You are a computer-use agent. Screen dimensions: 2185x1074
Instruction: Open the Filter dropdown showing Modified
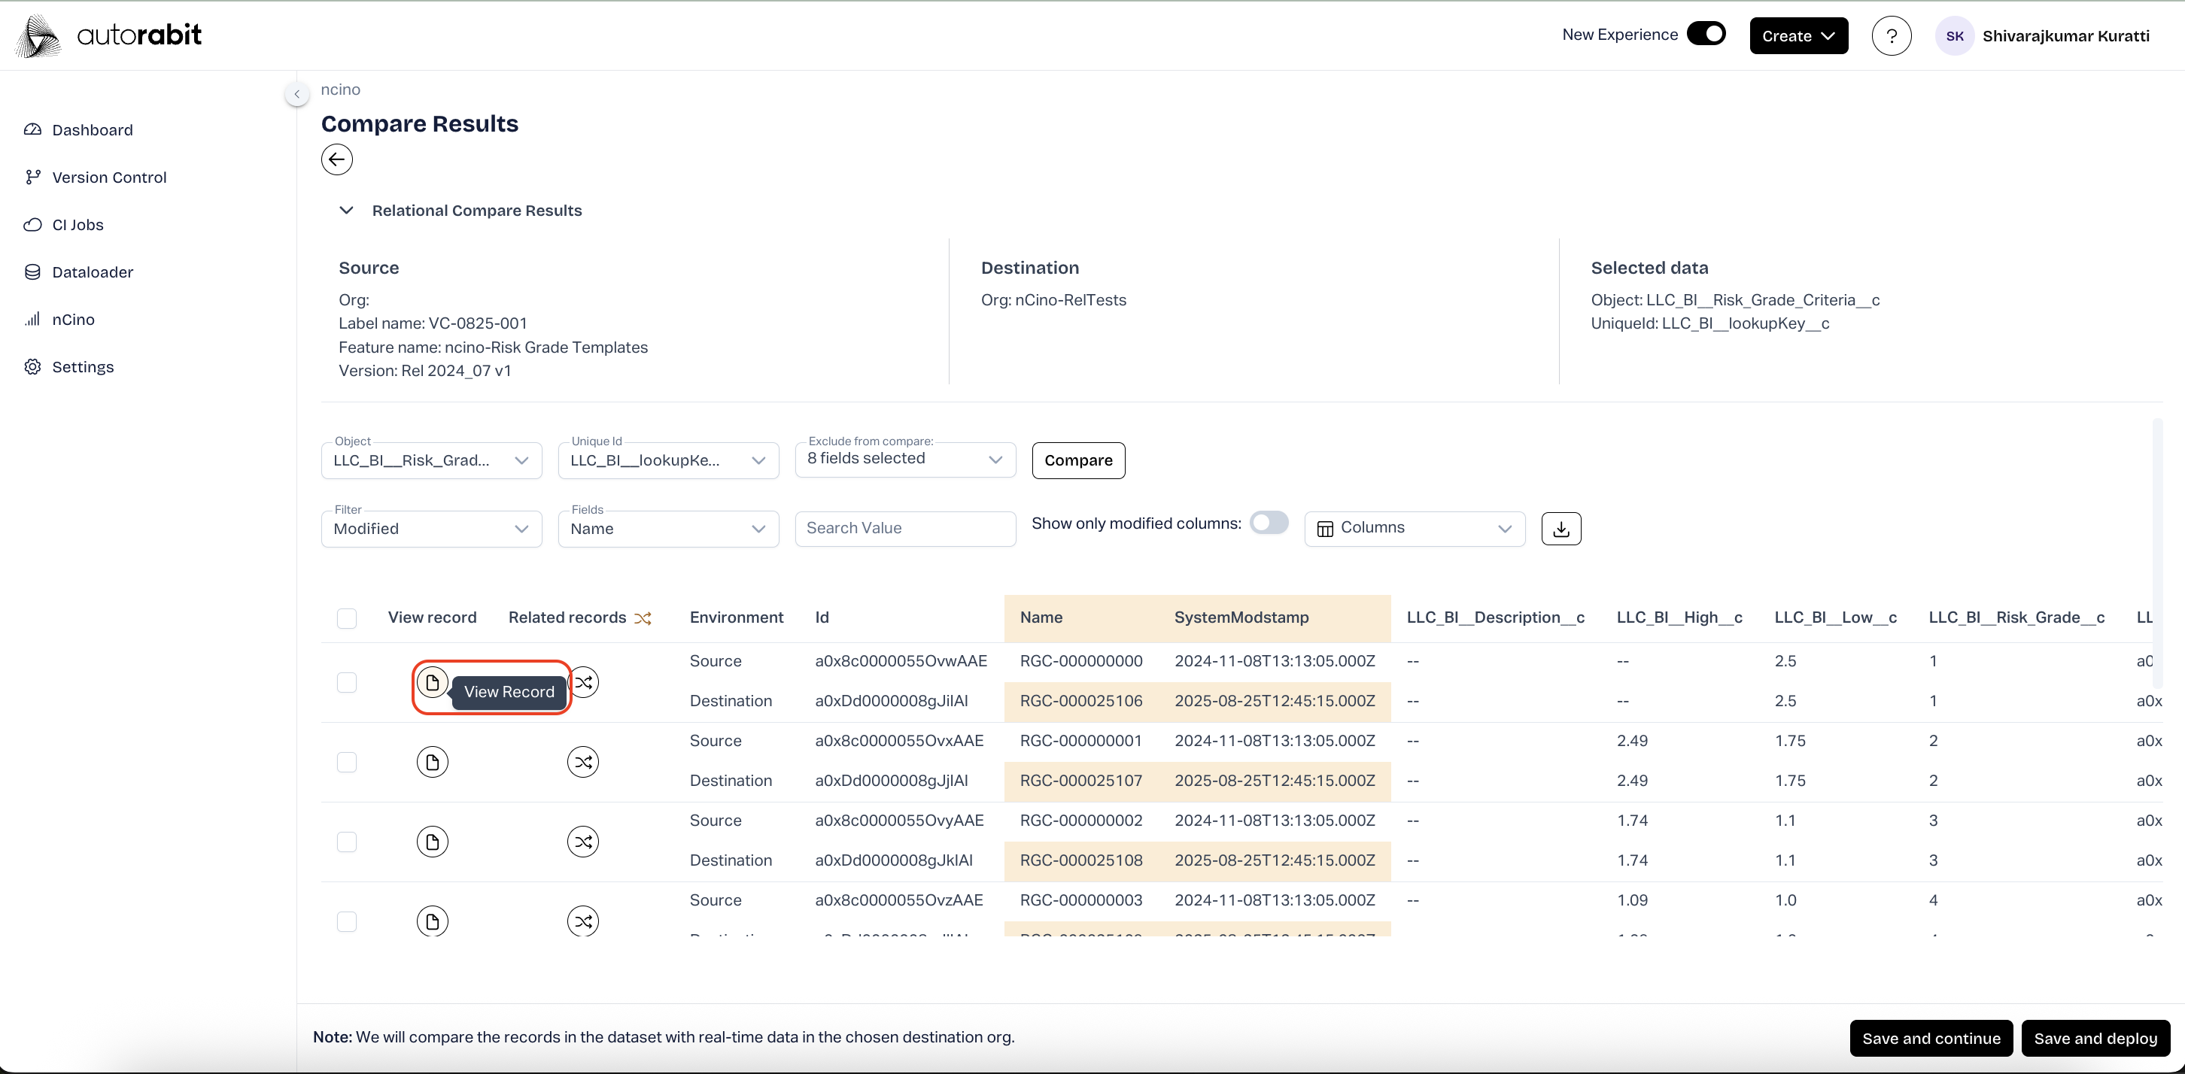click(x=431, y=528)
